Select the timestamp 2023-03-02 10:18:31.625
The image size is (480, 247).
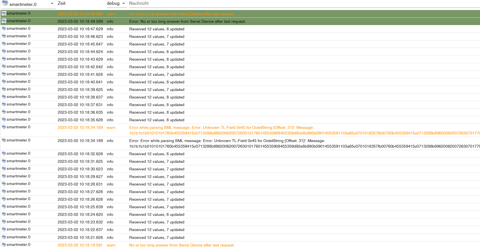tap(80, 161)
